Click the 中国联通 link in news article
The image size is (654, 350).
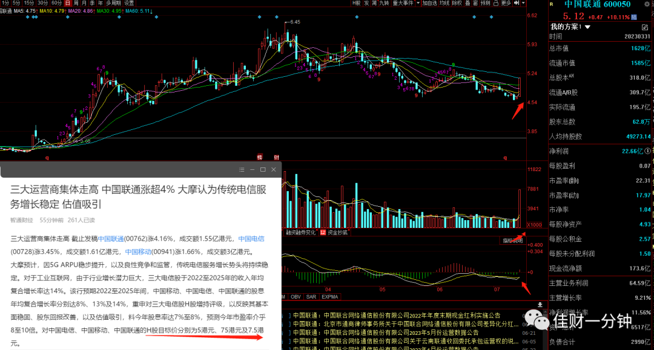[x=111, y=239]
